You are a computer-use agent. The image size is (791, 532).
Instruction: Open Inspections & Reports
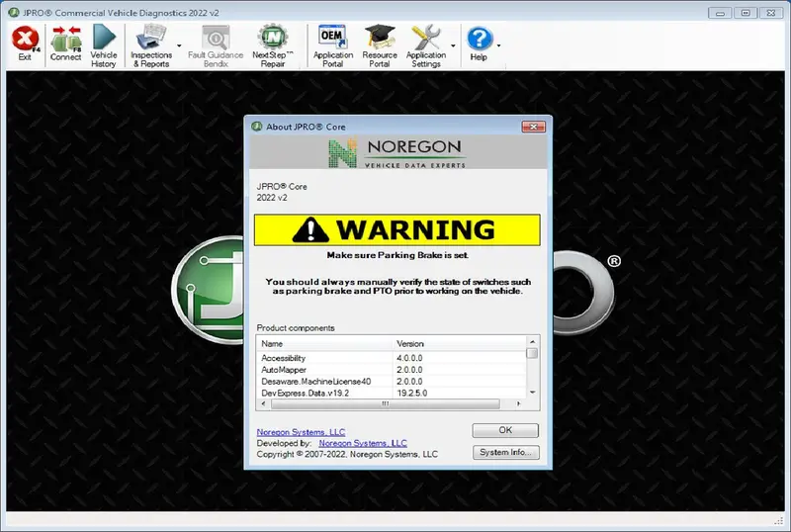click(x=151, y=45)
